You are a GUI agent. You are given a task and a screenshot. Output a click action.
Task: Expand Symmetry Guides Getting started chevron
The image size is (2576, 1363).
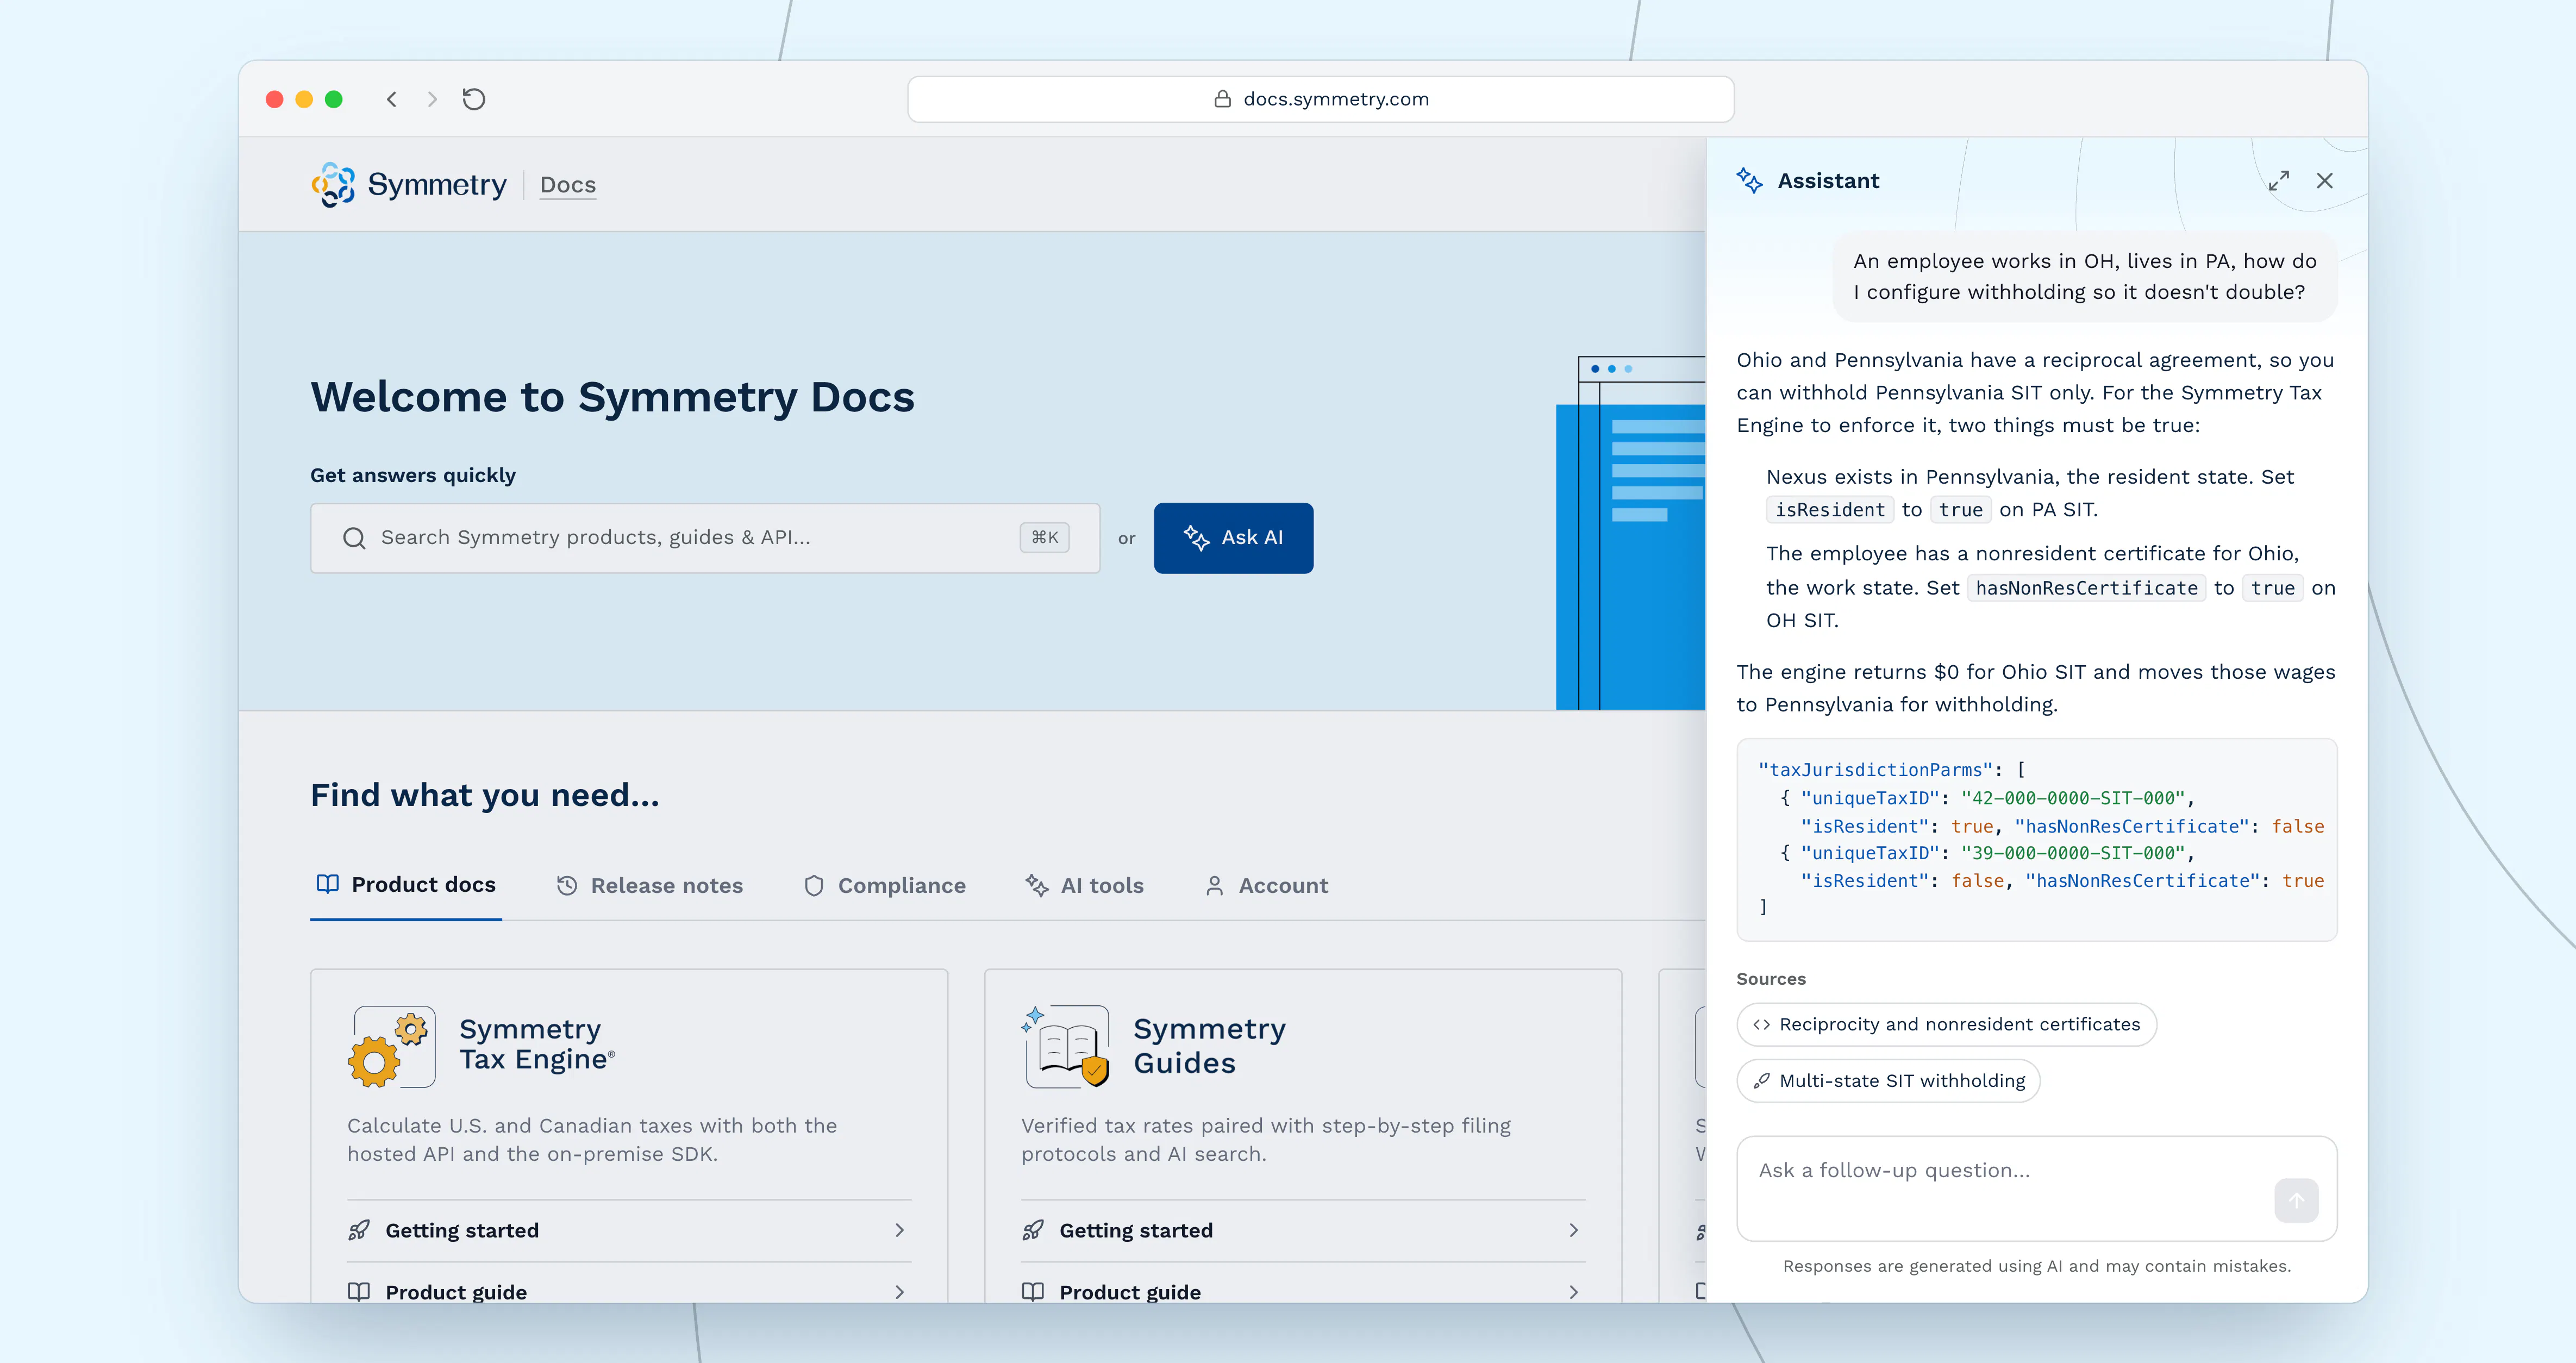[1573, 1231]
